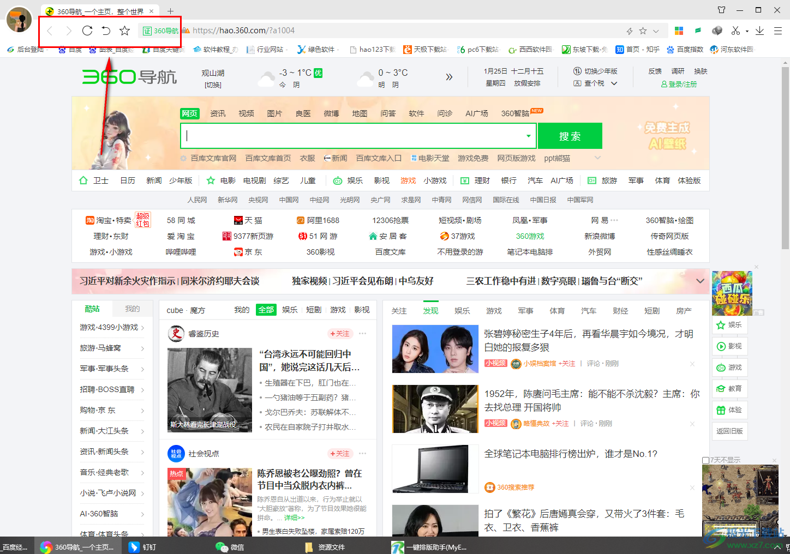This screenshot has height=554, width=790.
Task: Tick the 7天不显示 checkbox
Action: [705, 460]
